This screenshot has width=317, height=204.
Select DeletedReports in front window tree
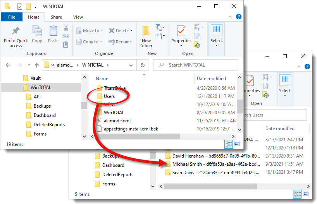[x=46, y=125]
